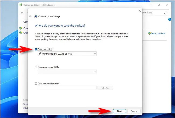Click the network location path field
This screenshot has height=118, width=175.
click(67, 88)
